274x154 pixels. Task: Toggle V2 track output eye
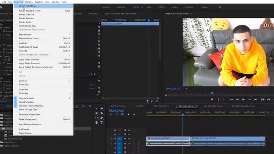(129, 134)
